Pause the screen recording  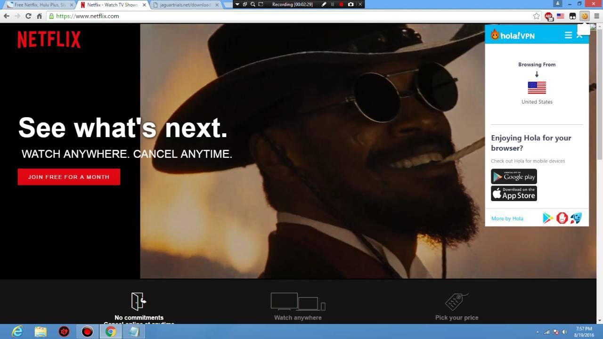pyautogui.click(x=333, y=4)
